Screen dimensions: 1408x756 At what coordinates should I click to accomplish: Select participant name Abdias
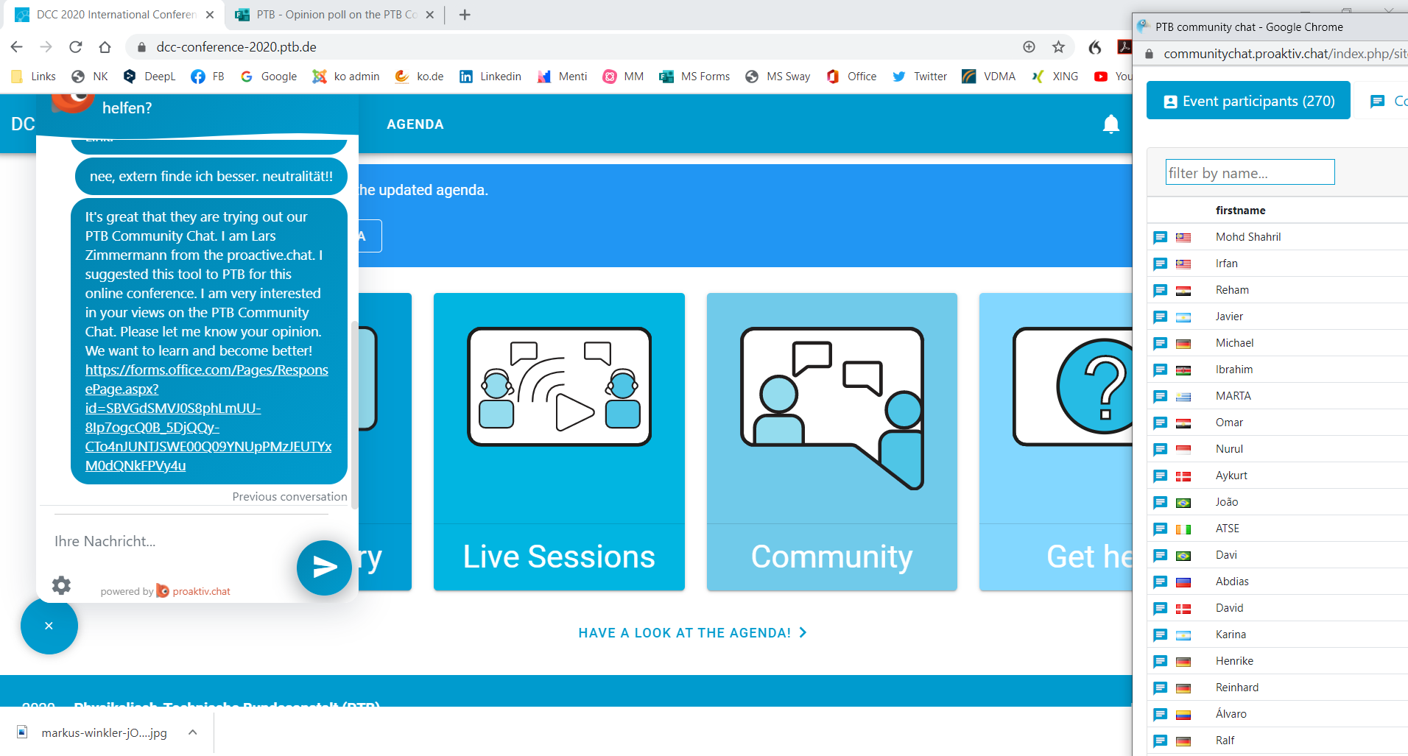pos(1232,582)
